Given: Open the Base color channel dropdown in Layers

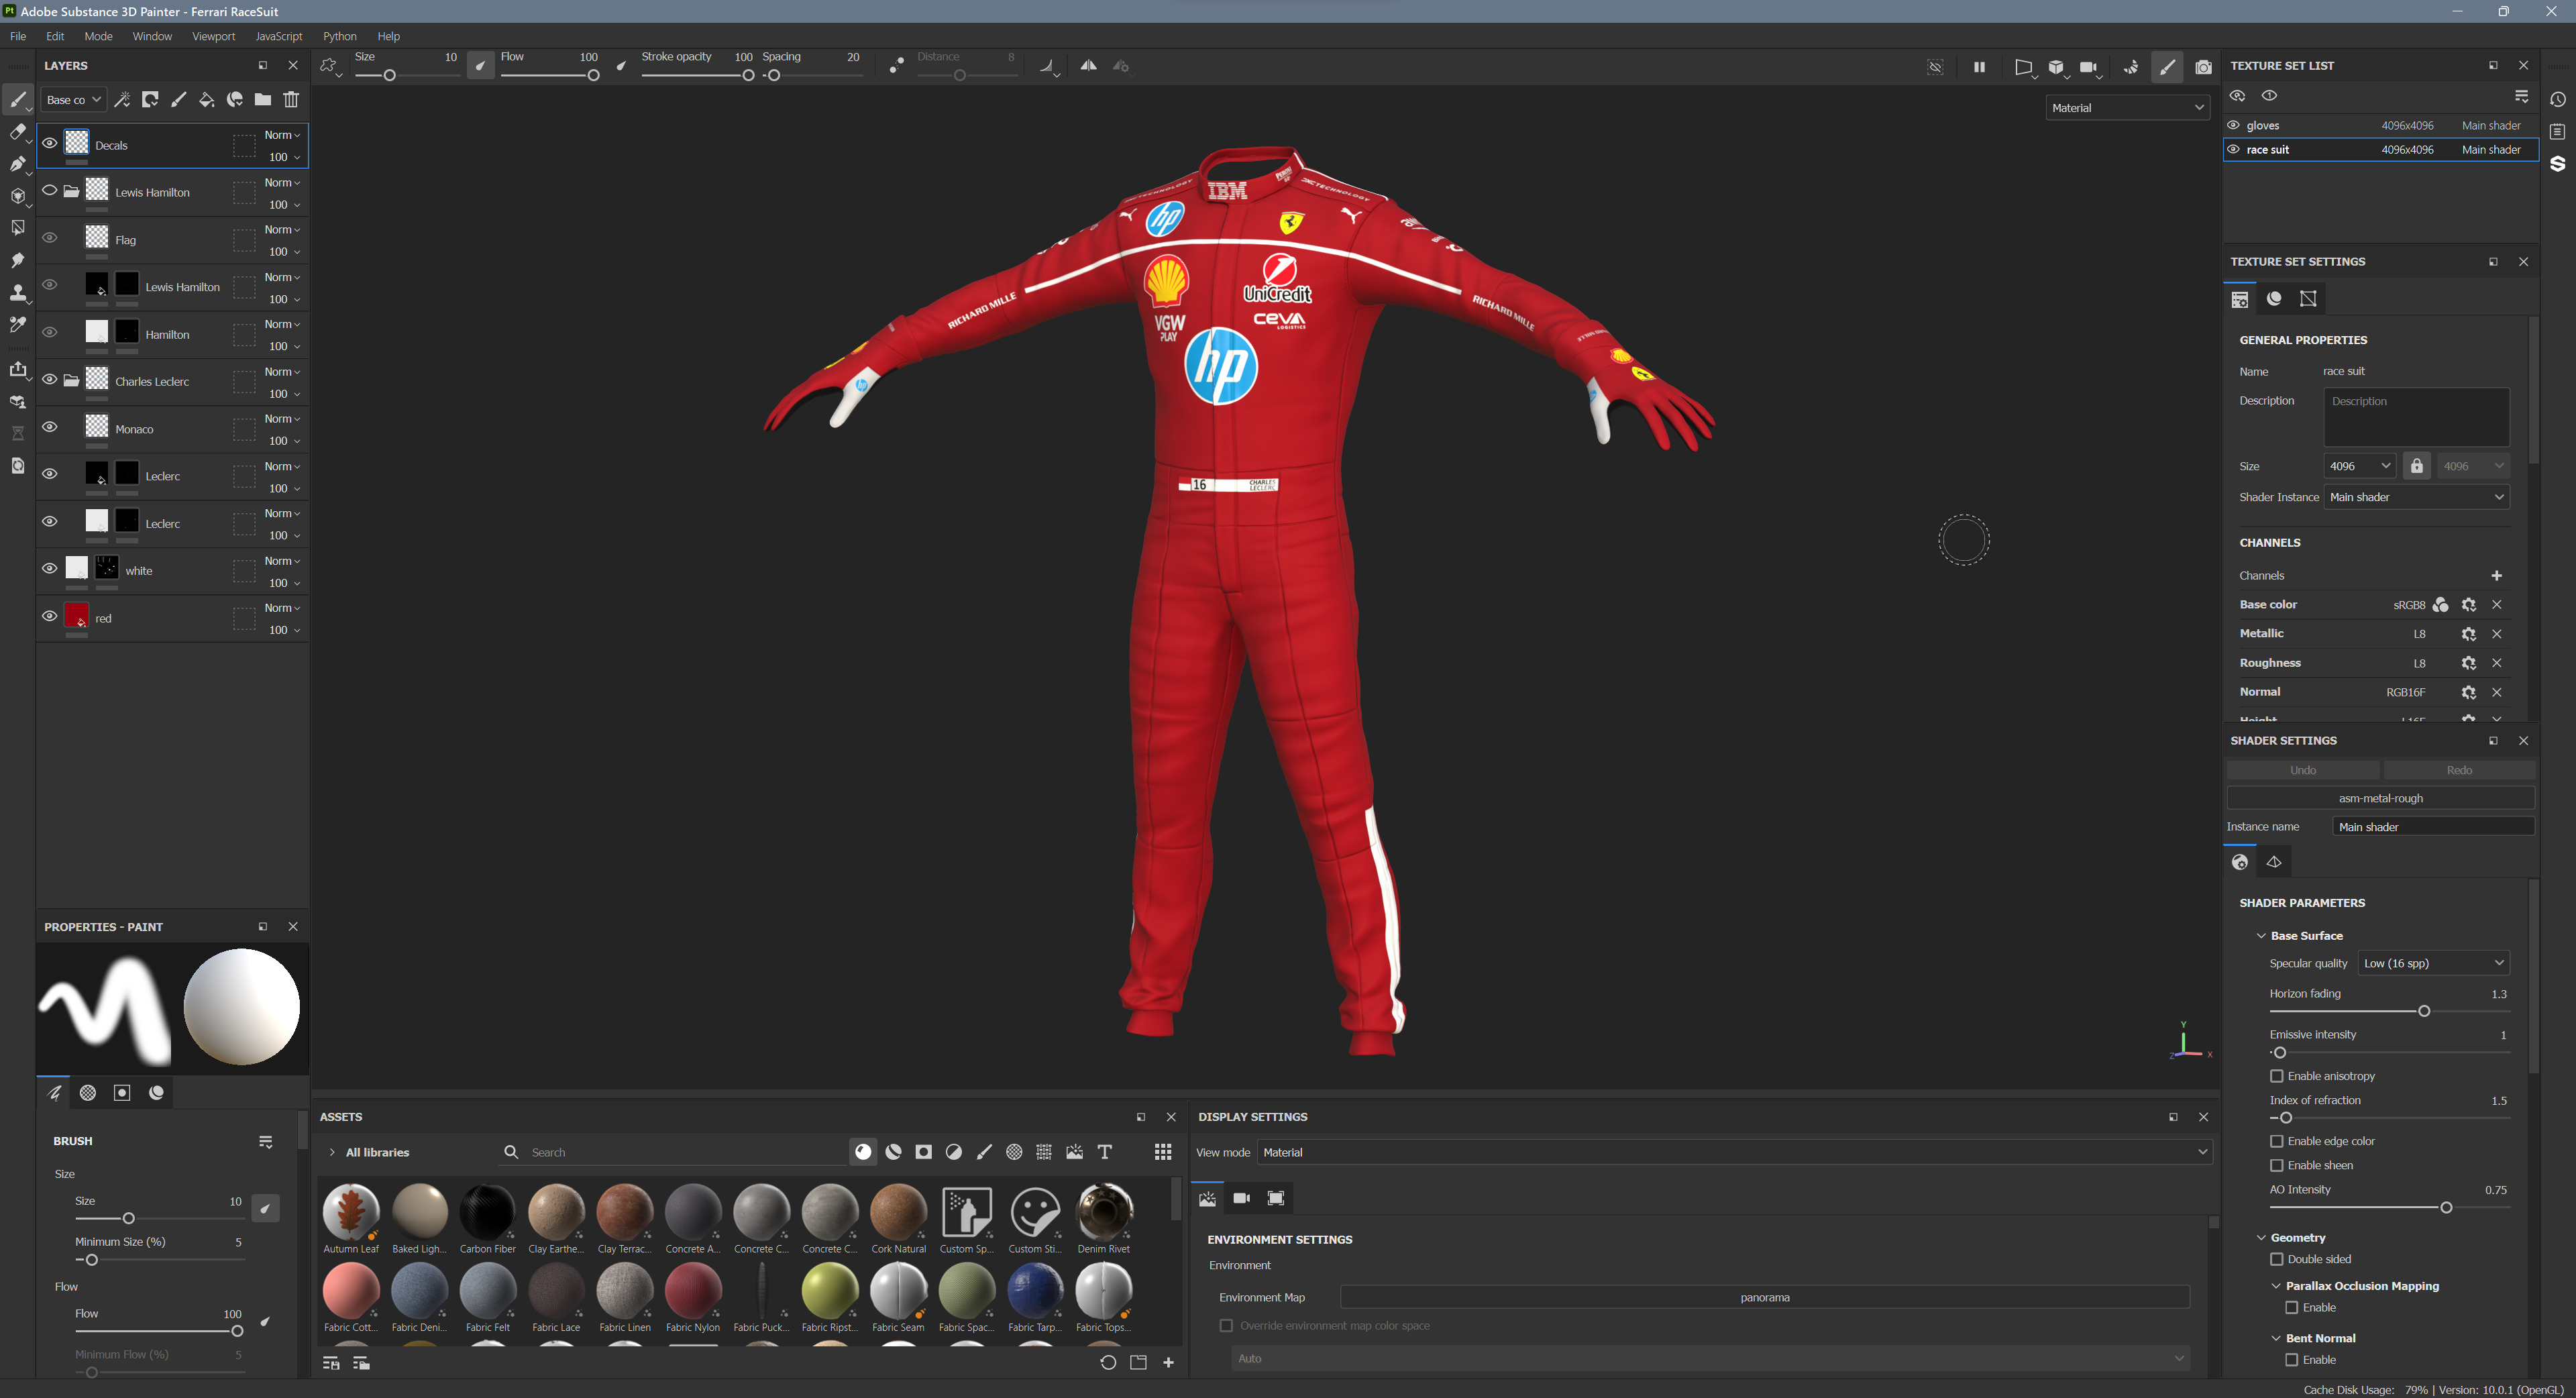Looking at the screenshot, I should (x=74, y=100).
